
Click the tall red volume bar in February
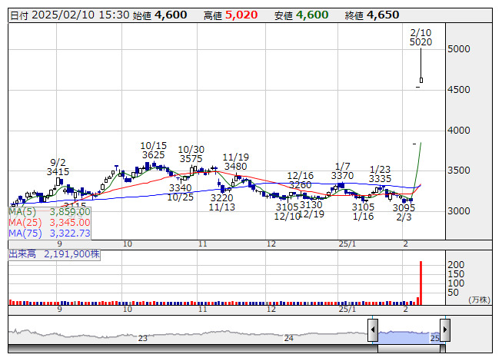point(421,283)
